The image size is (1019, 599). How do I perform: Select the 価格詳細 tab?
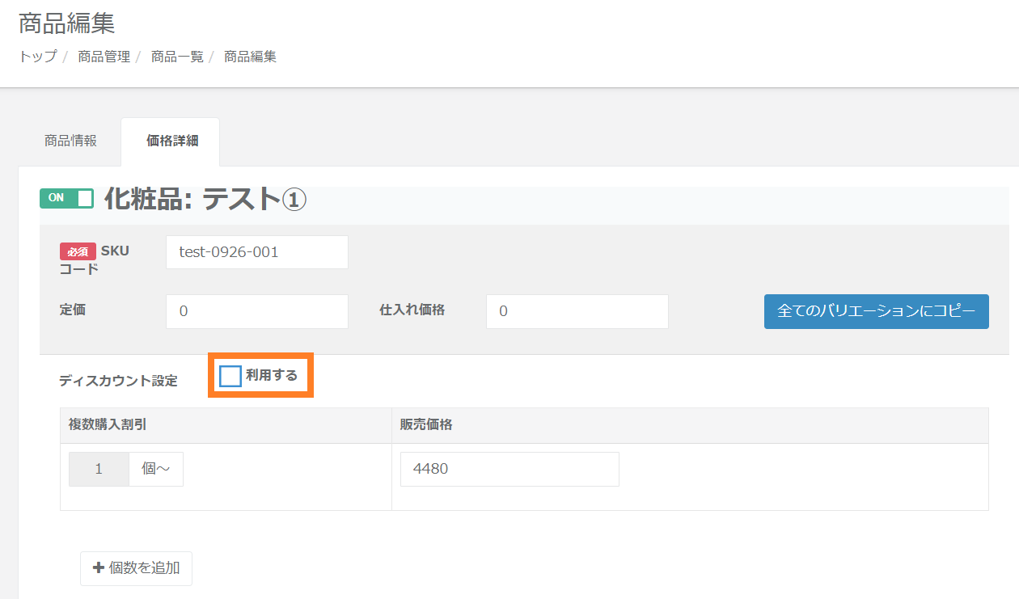tap(171, 141)
